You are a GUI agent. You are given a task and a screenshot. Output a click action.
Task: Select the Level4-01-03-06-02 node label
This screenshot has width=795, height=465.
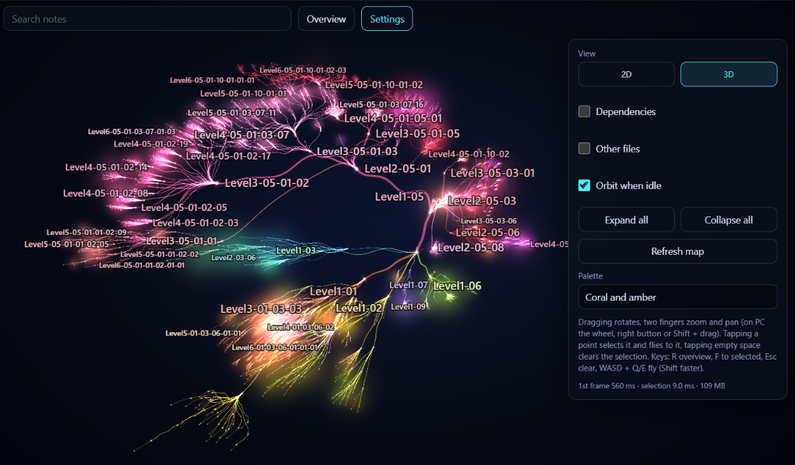point(301,327)
